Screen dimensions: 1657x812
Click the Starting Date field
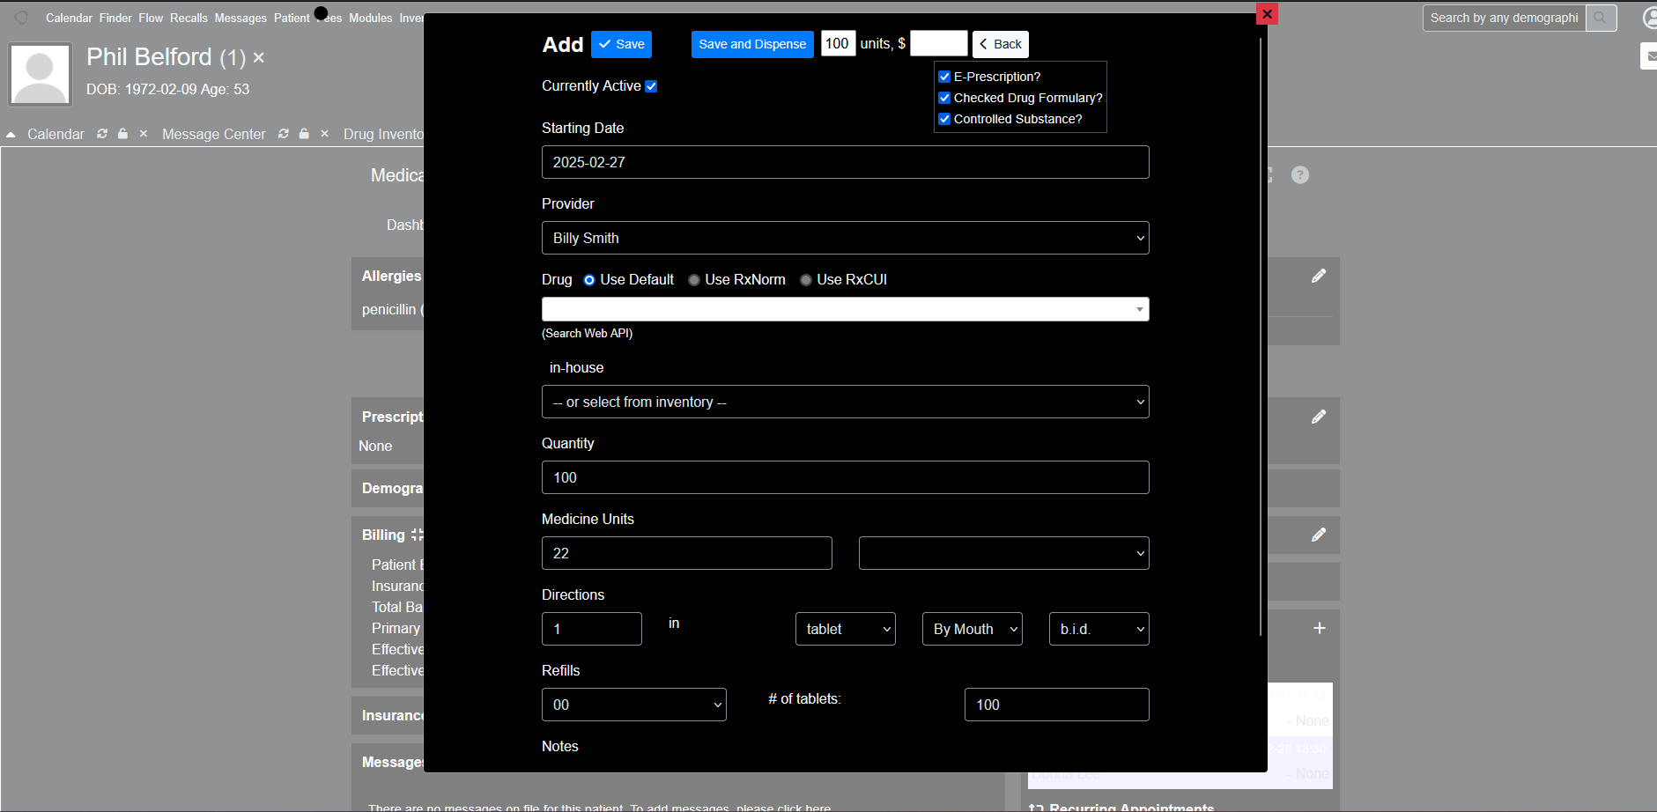pos(846,162)
